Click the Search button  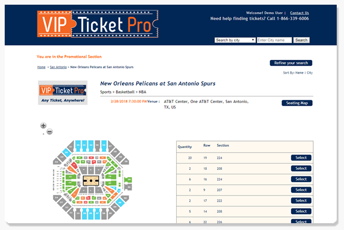pyautogui.click(x=301, y=40)
